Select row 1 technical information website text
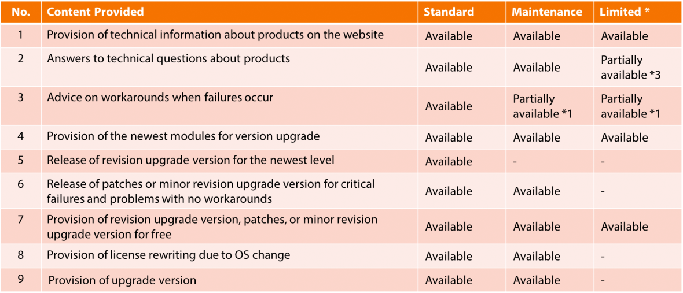The height and width of the screenshot is (293, 683). click(x=215, y=35)
